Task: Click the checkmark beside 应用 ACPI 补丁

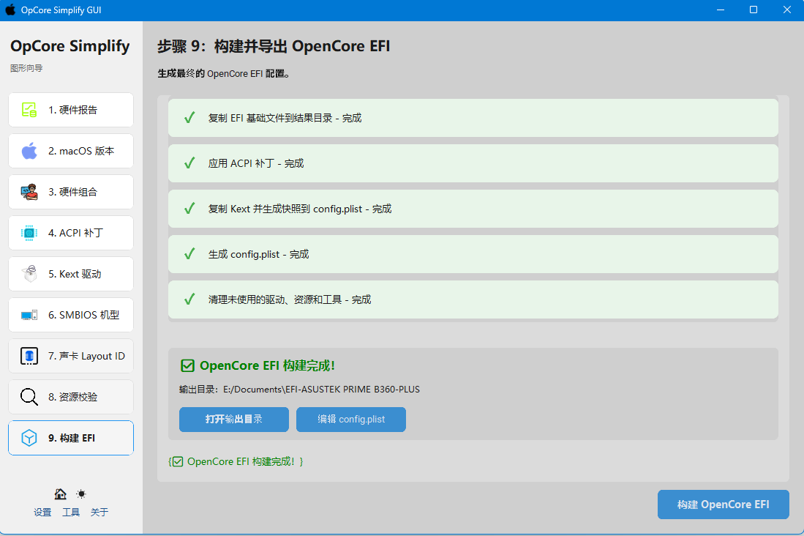Action: (189, 163)
